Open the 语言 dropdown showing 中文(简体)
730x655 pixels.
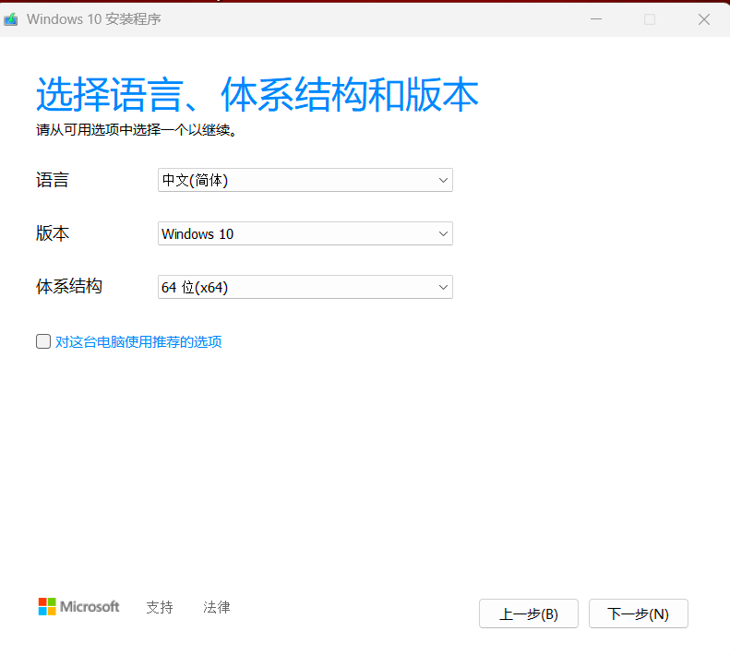coord(305,180)
